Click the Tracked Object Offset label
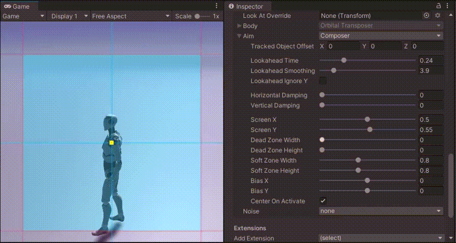The image size is (456, 243). pyautogui.click(x=282, y=46)
